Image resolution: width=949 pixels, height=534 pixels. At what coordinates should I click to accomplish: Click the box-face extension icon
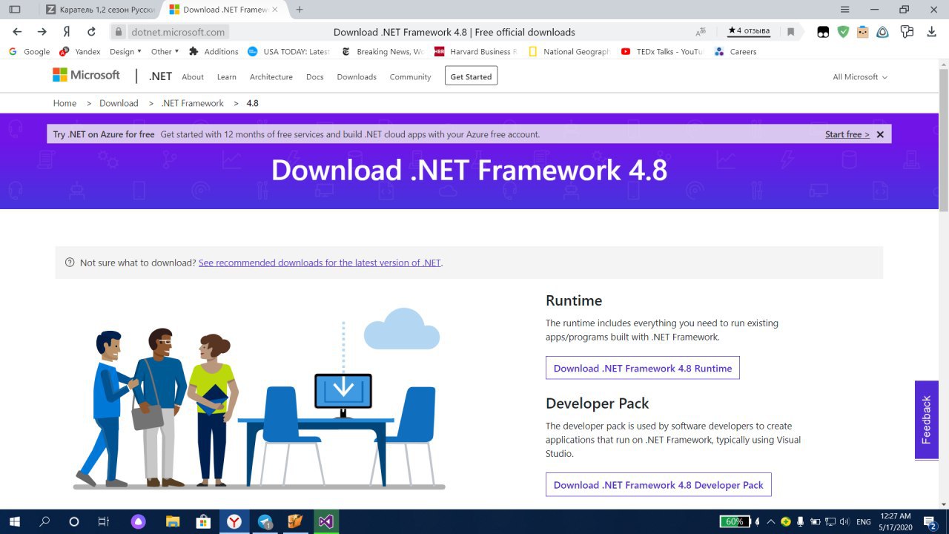tap(863, 32)
